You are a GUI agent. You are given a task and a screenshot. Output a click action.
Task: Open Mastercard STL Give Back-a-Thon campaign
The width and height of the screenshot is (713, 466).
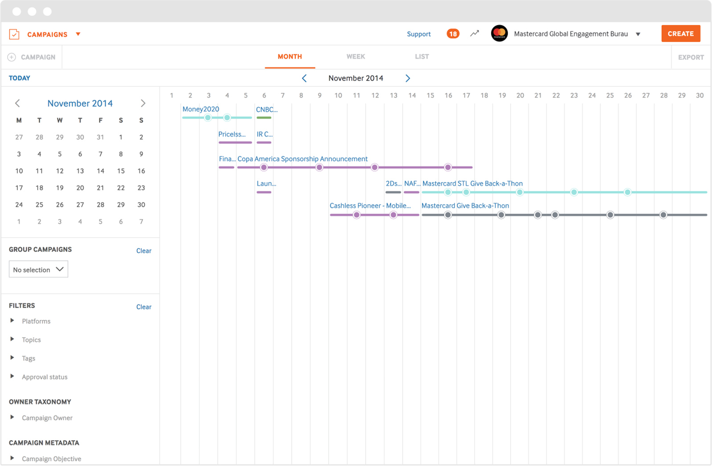coord(472,183)
